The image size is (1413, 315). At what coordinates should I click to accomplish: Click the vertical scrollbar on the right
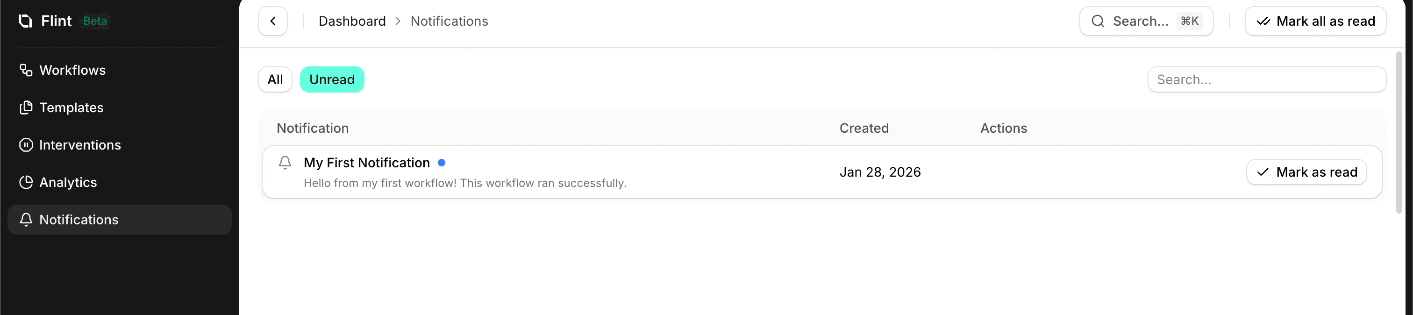pos(1398,132)
